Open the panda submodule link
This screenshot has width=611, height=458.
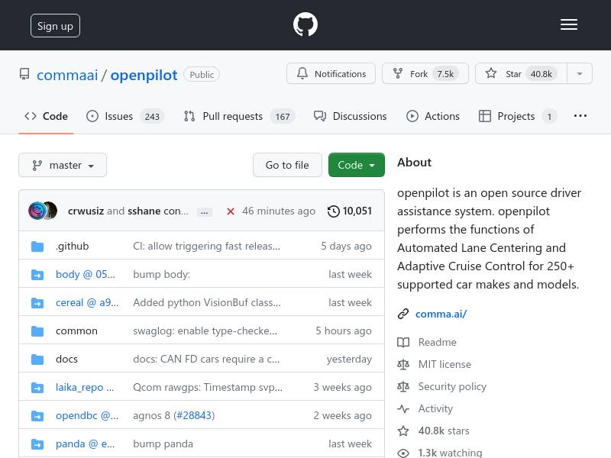point(86,443)
